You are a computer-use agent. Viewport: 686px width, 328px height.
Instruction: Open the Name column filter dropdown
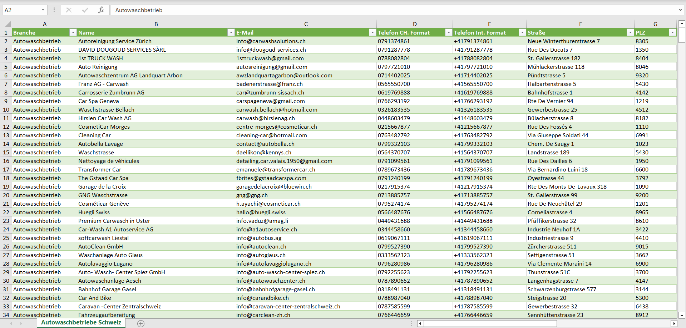click(231, 32)
